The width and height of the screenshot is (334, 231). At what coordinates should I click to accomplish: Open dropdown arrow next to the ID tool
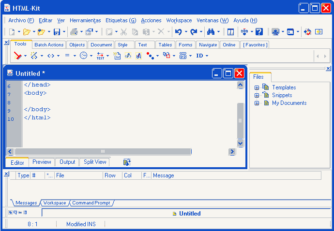207,56
